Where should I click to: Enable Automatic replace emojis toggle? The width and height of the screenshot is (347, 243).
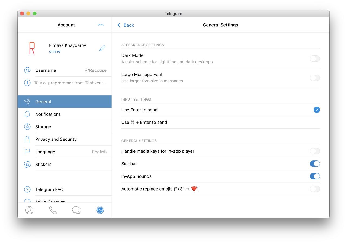click(x=315, y=189)
